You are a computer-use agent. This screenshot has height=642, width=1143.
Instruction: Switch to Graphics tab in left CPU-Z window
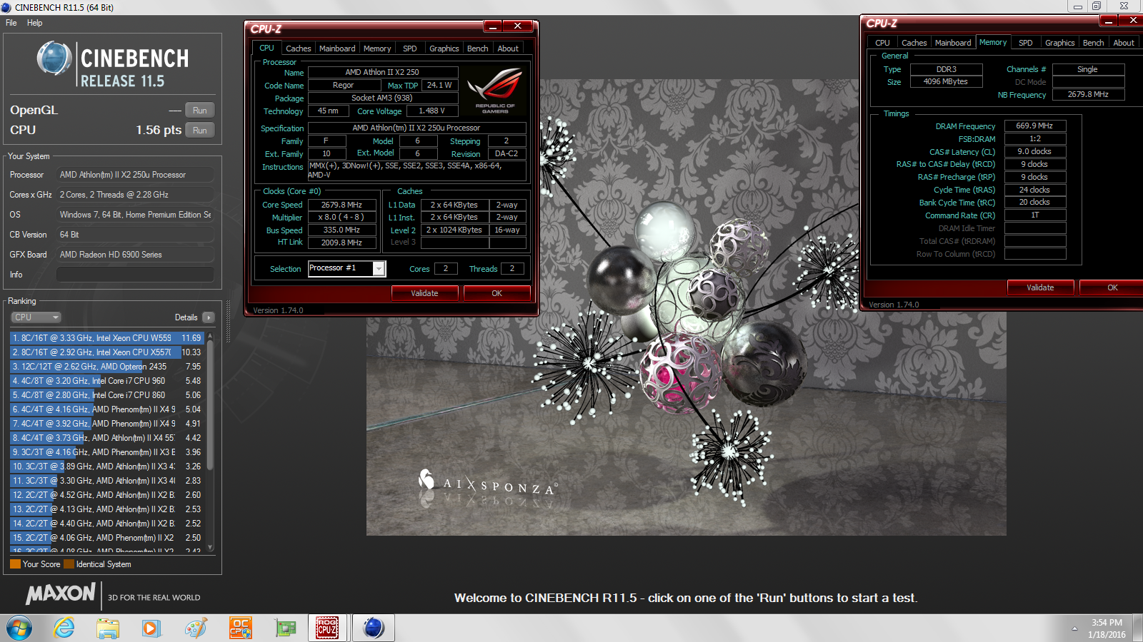pyautogui.click(x=444, y=49)
